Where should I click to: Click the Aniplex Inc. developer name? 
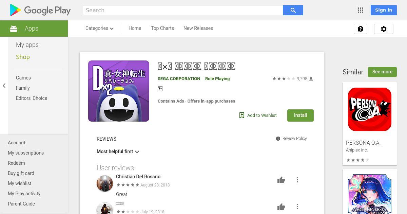357,150
